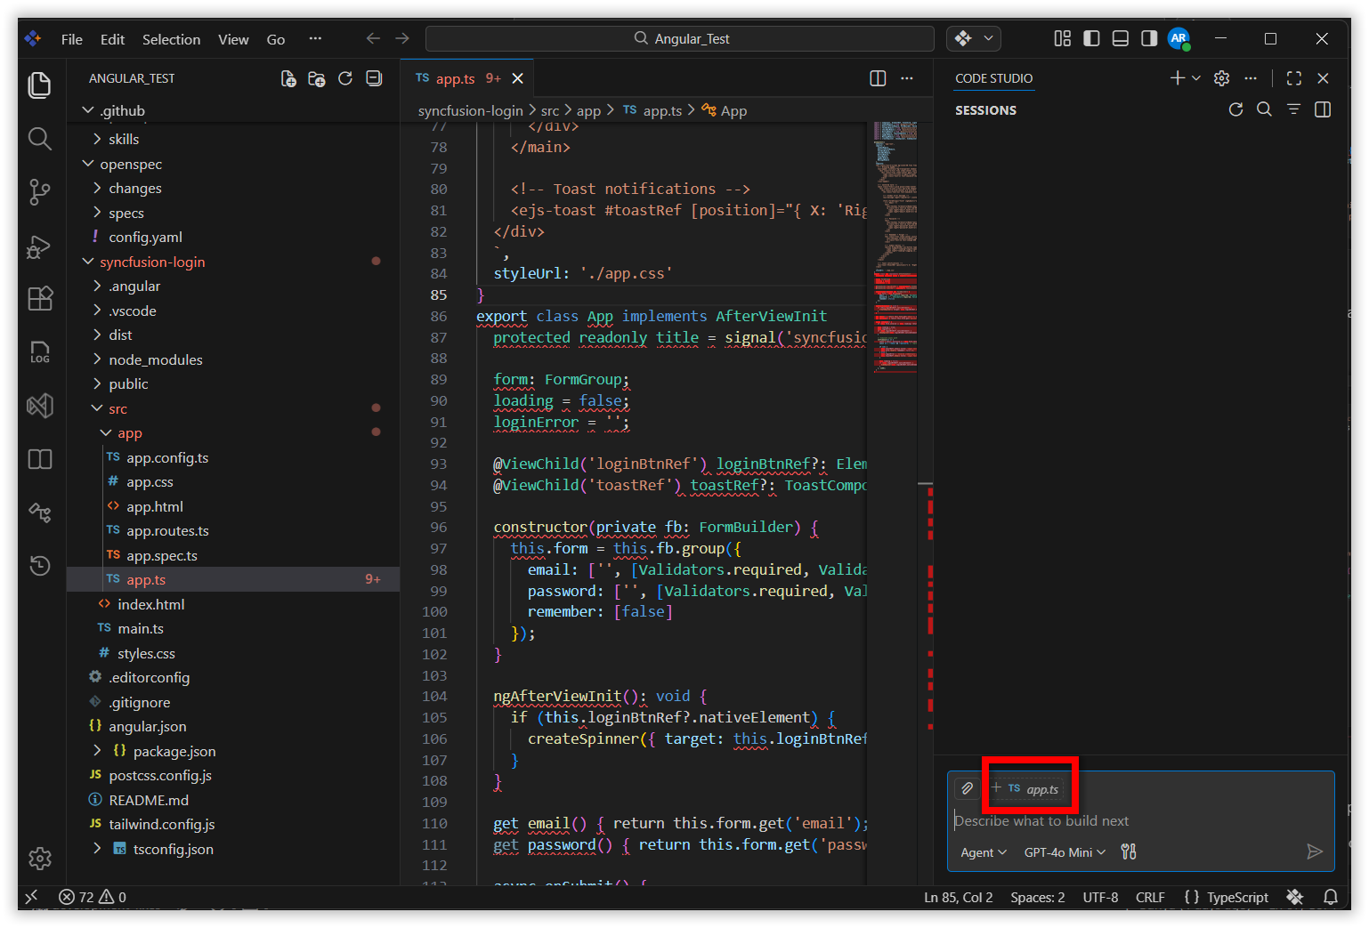The width and height of the screenshot is (1369, 928).
Task: Click the app.ts editor tab
Action: (454, 78)
